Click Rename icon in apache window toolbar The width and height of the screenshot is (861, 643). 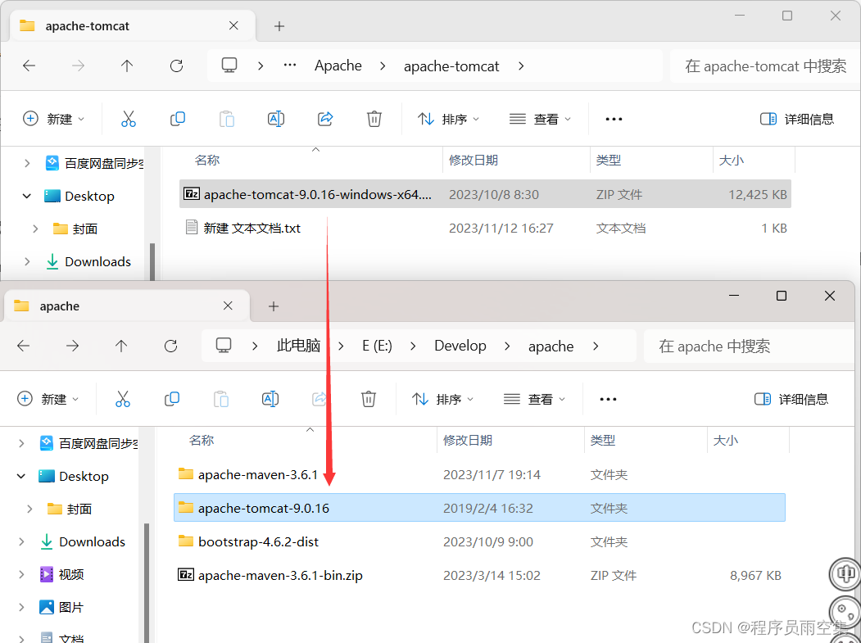pyautogui.click(x=270, y=399)
